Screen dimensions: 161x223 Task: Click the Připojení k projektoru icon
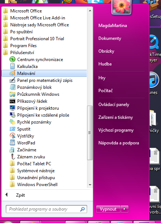point(12,108)
